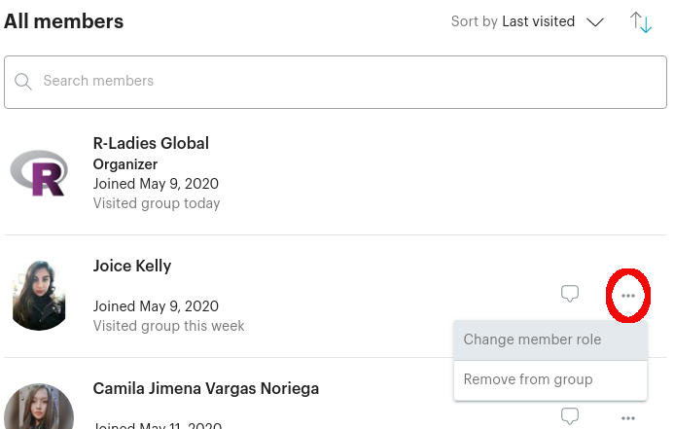This screenshot has height=429, width=674.
Task: Click the All members heading
Action: (x=63, y=21)
